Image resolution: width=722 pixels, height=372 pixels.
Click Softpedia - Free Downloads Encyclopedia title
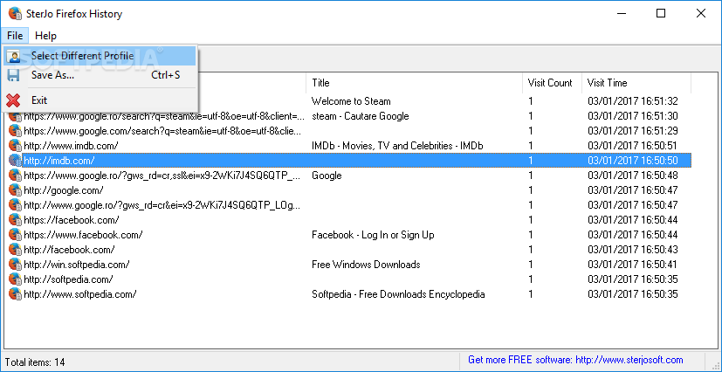point(398,293)
